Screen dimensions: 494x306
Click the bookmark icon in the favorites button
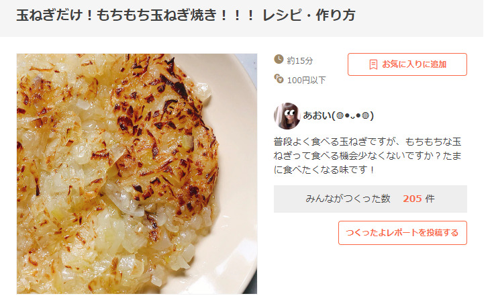[x=373, y=64]
